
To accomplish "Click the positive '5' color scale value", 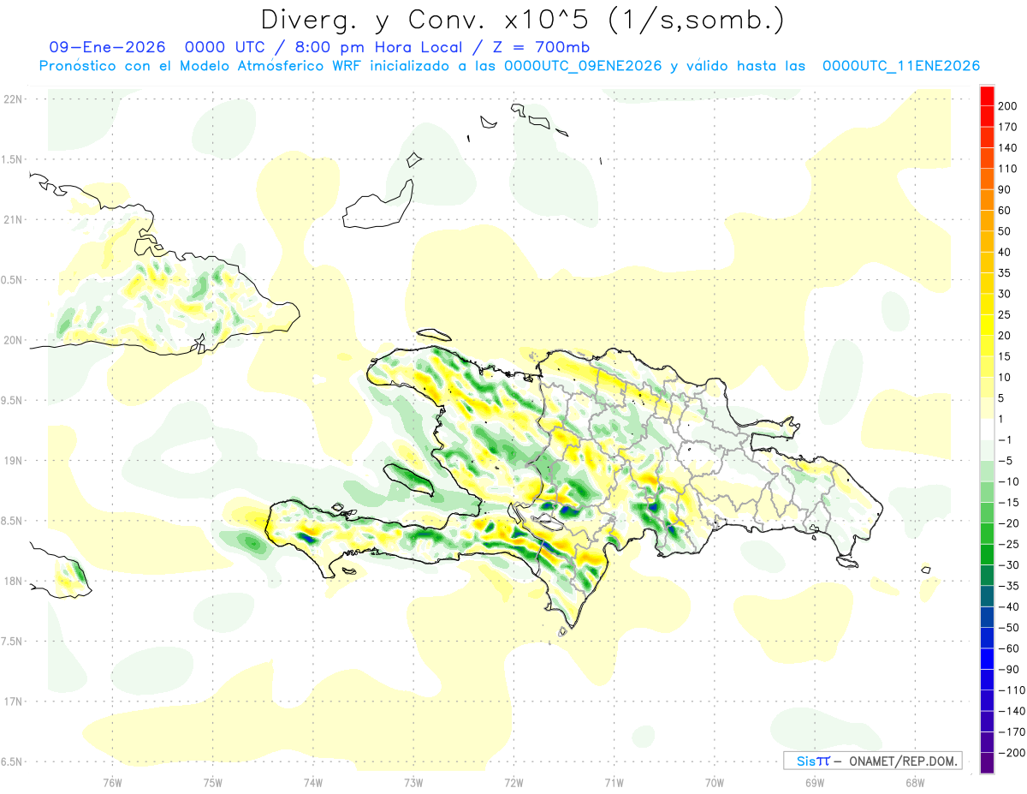I will tap(1001, 398).
